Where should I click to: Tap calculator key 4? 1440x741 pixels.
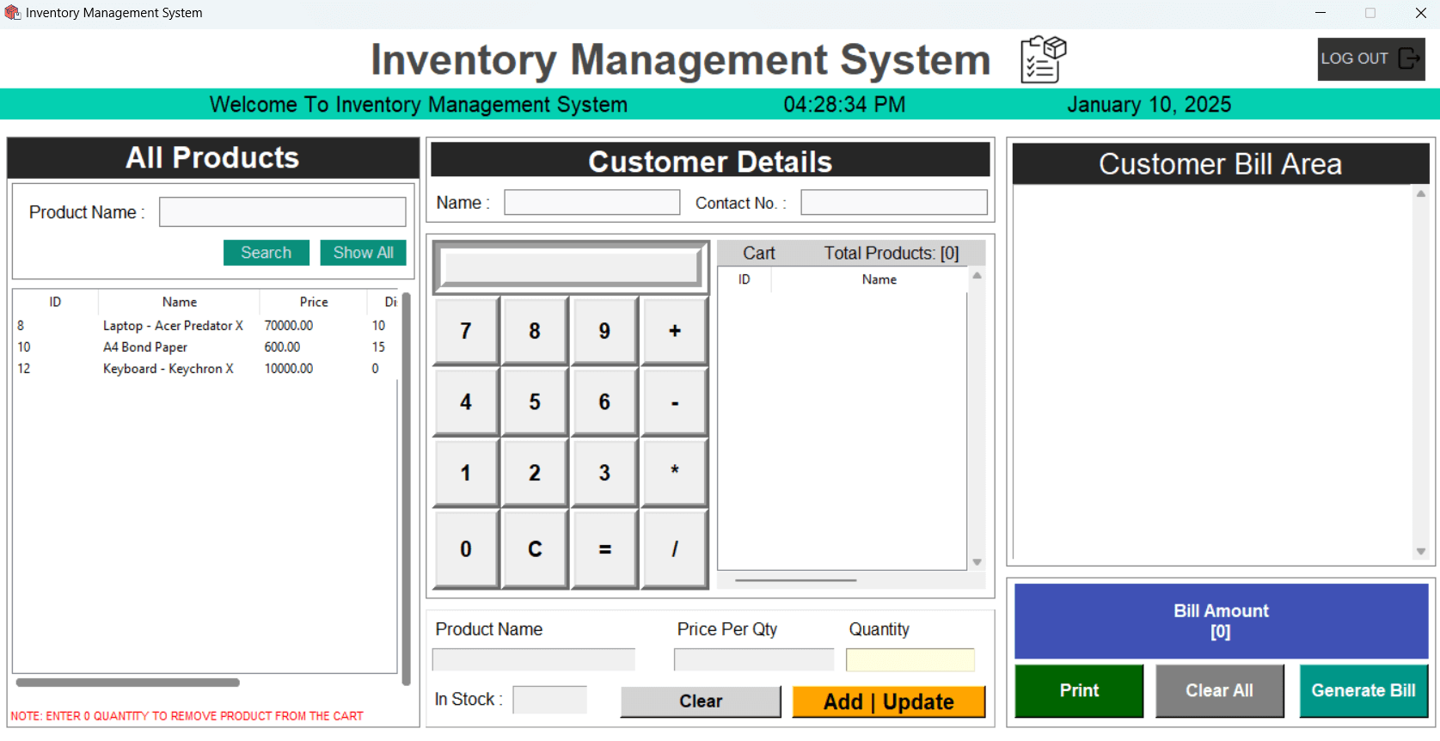pyautogui.click(x=466, y=401)
